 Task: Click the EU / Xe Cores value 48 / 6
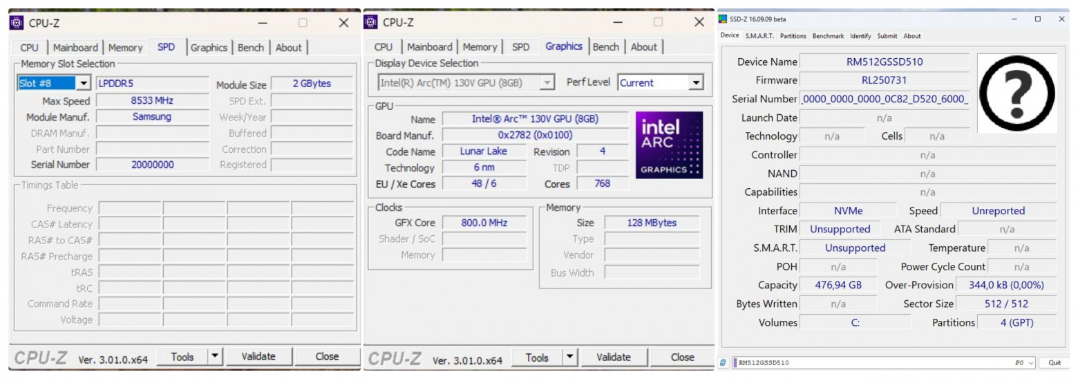[x=484, y=184]
